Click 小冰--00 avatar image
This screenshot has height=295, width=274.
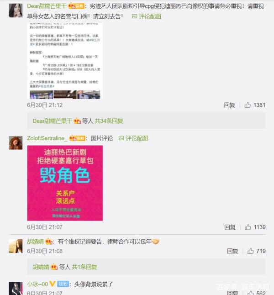pyautogui.click(x=16, y=289)
